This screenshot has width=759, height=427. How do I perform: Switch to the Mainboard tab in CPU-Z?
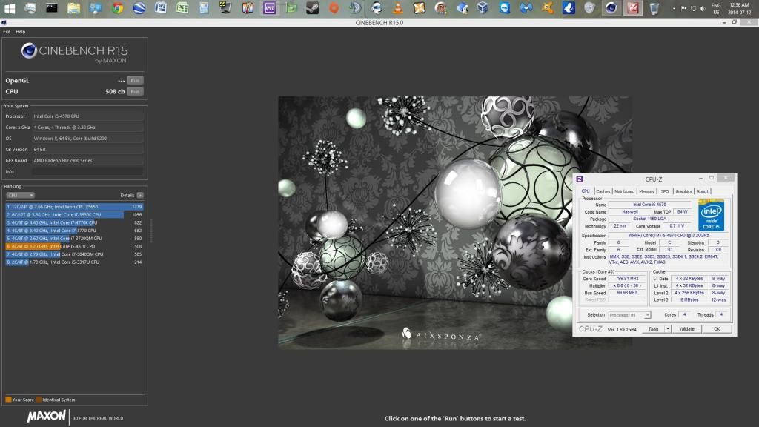(625, 191)
